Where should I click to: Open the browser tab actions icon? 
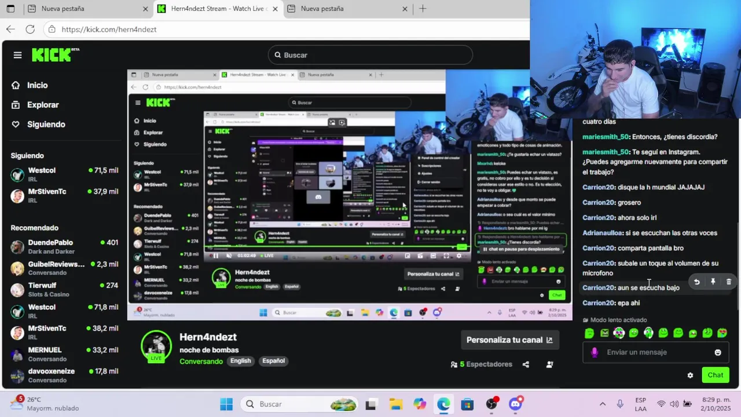coord(10,9)
